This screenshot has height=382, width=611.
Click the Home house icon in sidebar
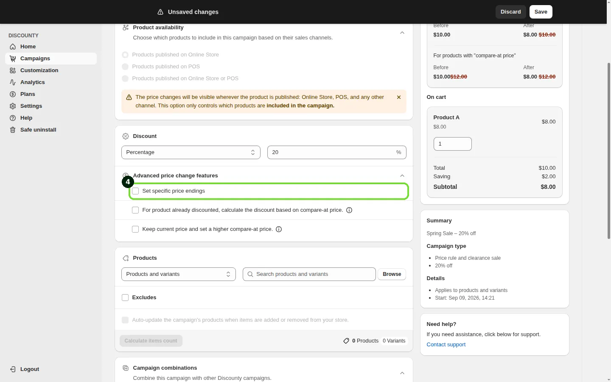[13, 47]
